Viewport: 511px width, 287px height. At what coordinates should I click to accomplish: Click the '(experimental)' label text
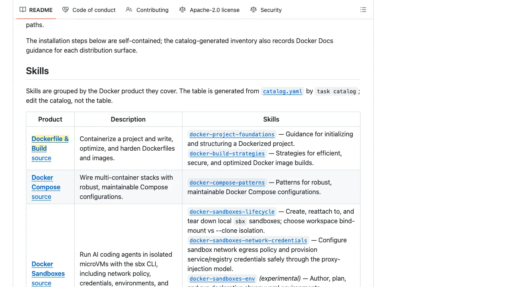[280, 278]
